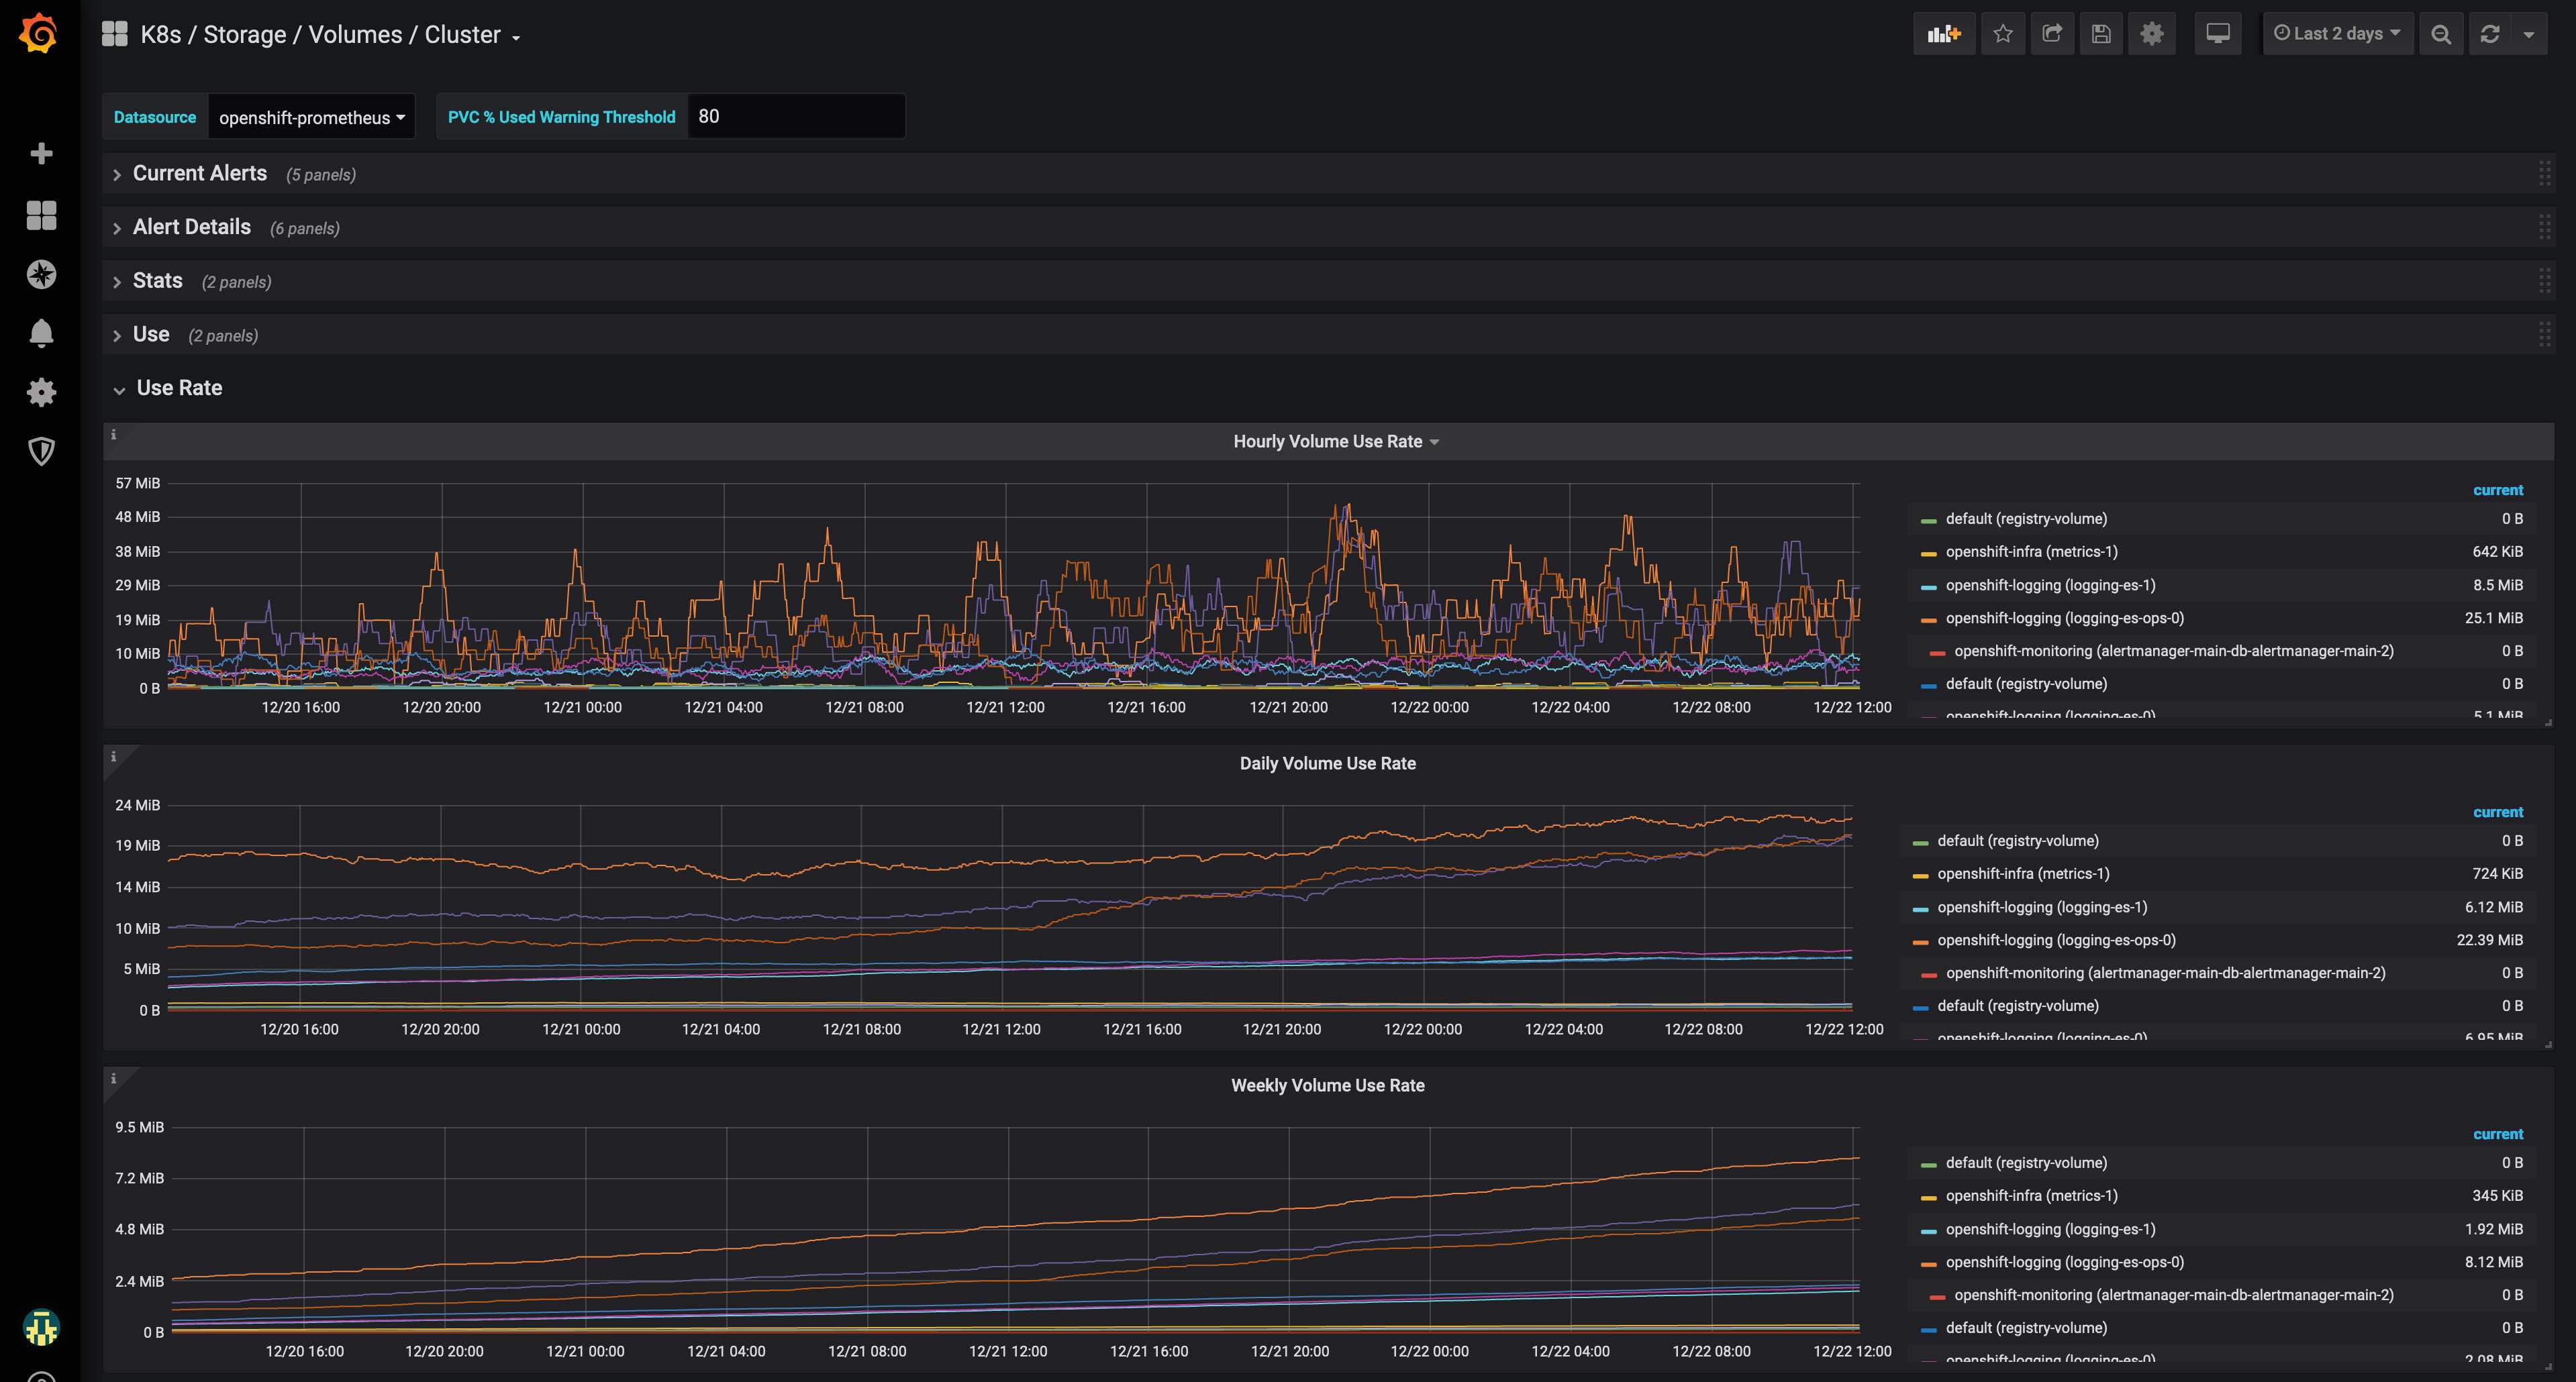Screen dimensions: 2576x1382
Task: Save the dashboard using disk icon
Action: coord(2101,34)
